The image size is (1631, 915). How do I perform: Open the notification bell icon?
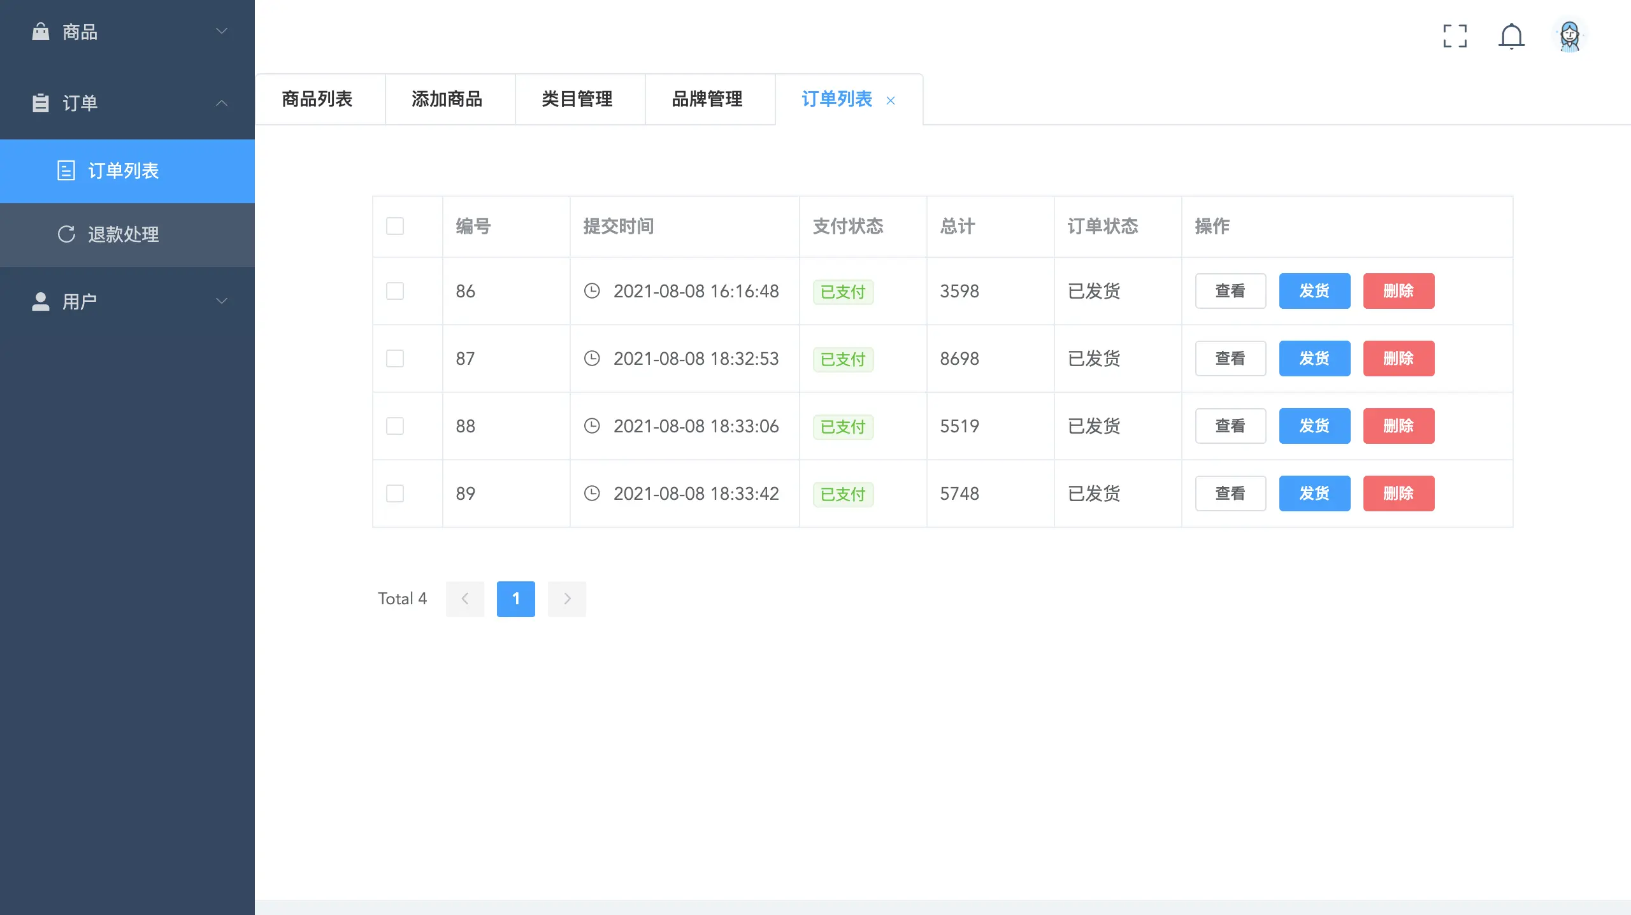tap(1512, 36)
